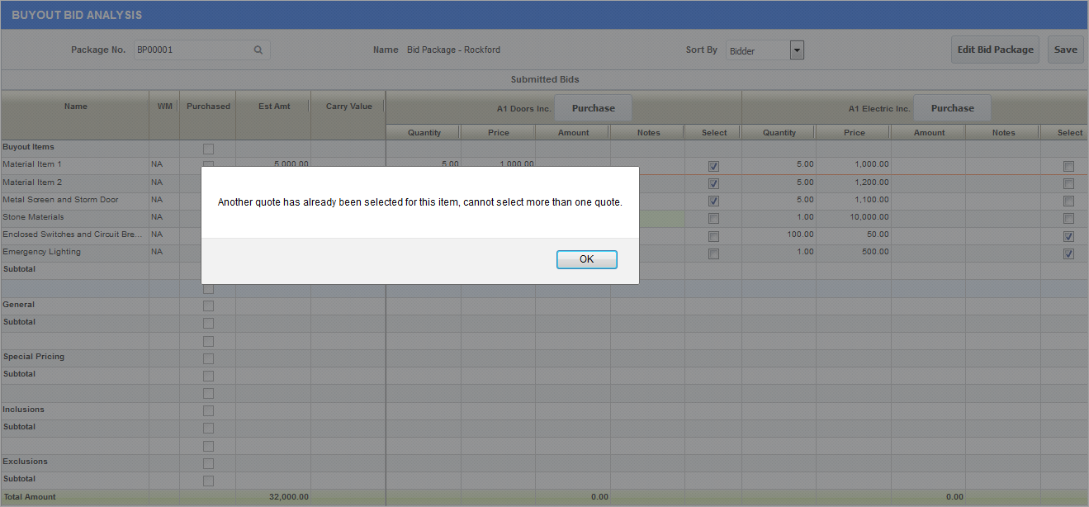This screenshot has height=507, width=1089.
Task: Click Purchase for A1 Doors Inc.
Action: [593, 108]
